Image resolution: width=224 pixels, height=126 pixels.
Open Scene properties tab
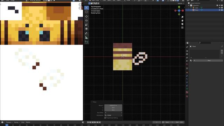(x=187, y=61)
